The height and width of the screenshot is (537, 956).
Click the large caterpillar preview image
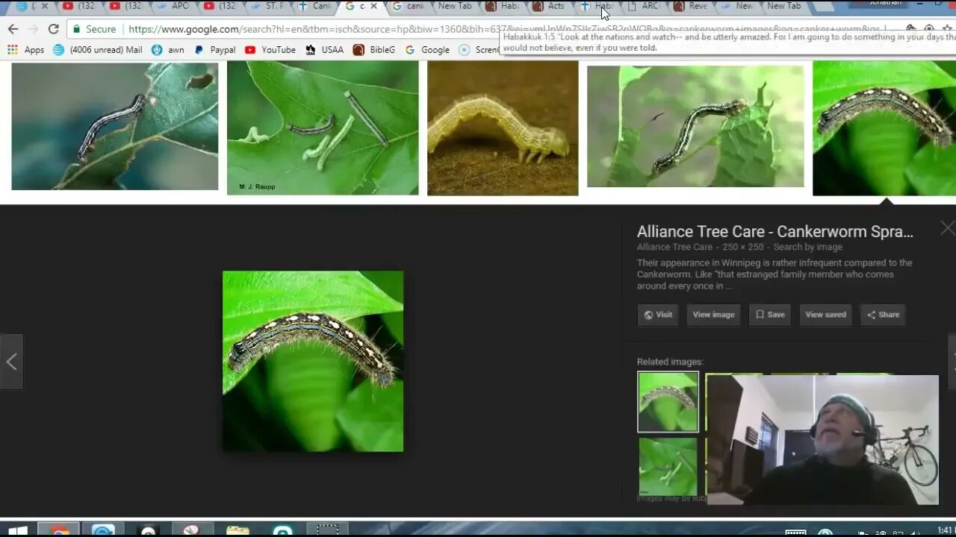point(313,361)
